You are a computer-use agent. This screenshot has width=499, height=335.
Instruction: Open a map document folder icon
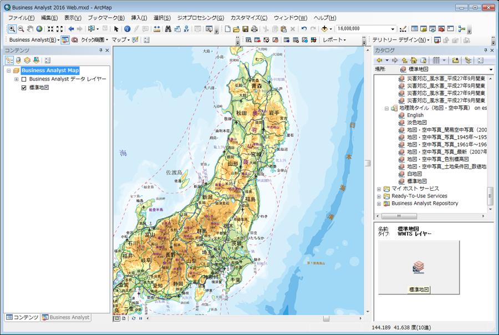236,29
